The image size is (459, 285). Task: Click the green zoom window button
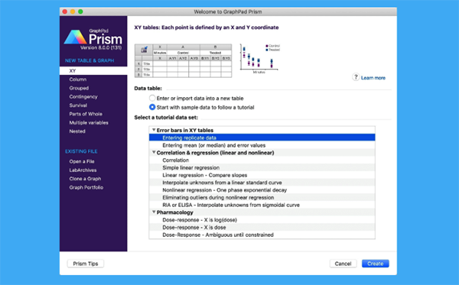(80, 11)
